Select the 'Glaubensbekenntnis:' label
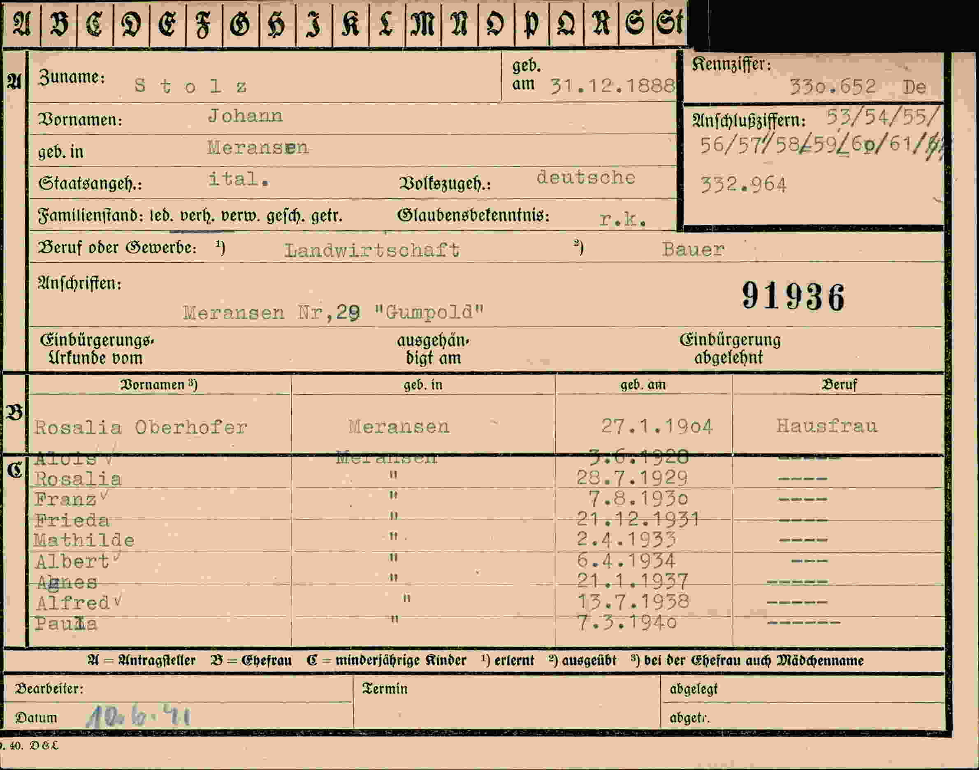 [473, 216]
